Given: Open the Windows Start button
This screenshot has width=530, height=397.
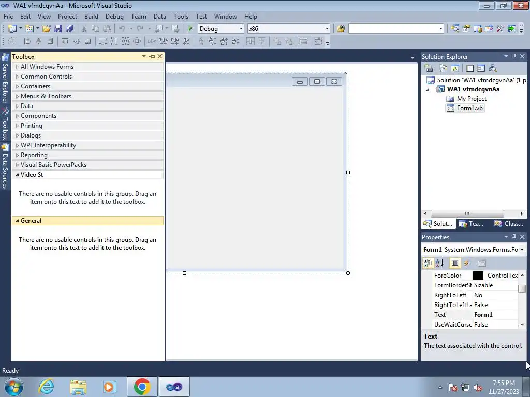Looking at the screenshot, I should tap(14, 387).
